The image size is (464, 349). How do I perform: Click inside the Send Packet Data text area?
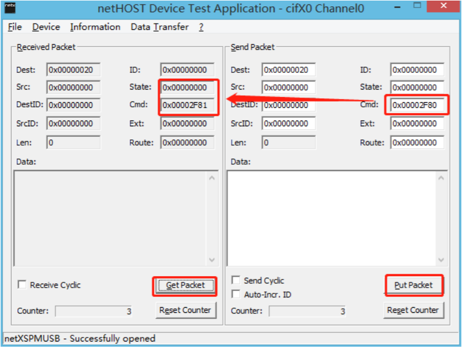coord(331,218)
